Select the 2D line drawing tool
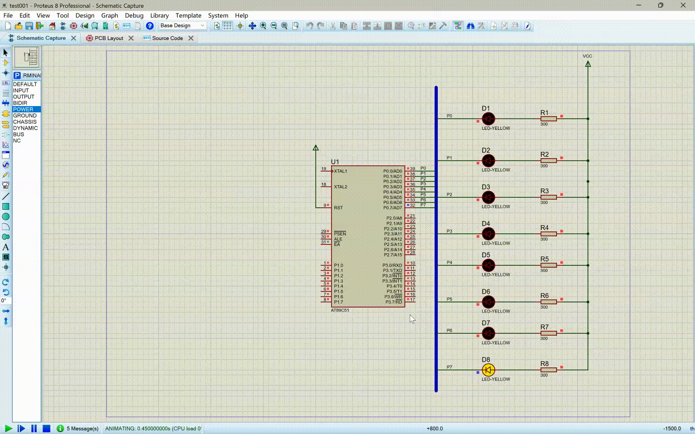Screen dimensions: 695x434 6,196
